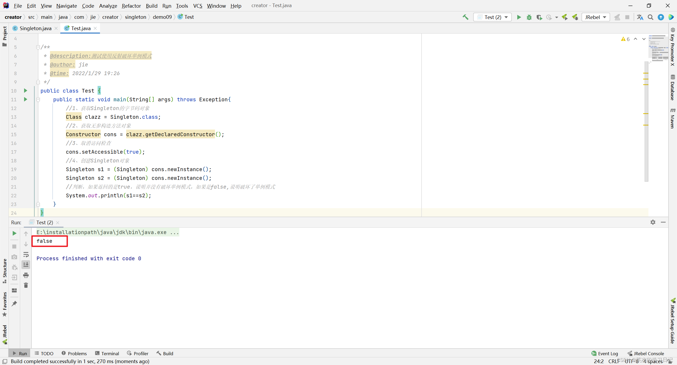Toggle scroll to end in console
The width and height of the screenshot is (677, 365).
[x=26, y=264]
